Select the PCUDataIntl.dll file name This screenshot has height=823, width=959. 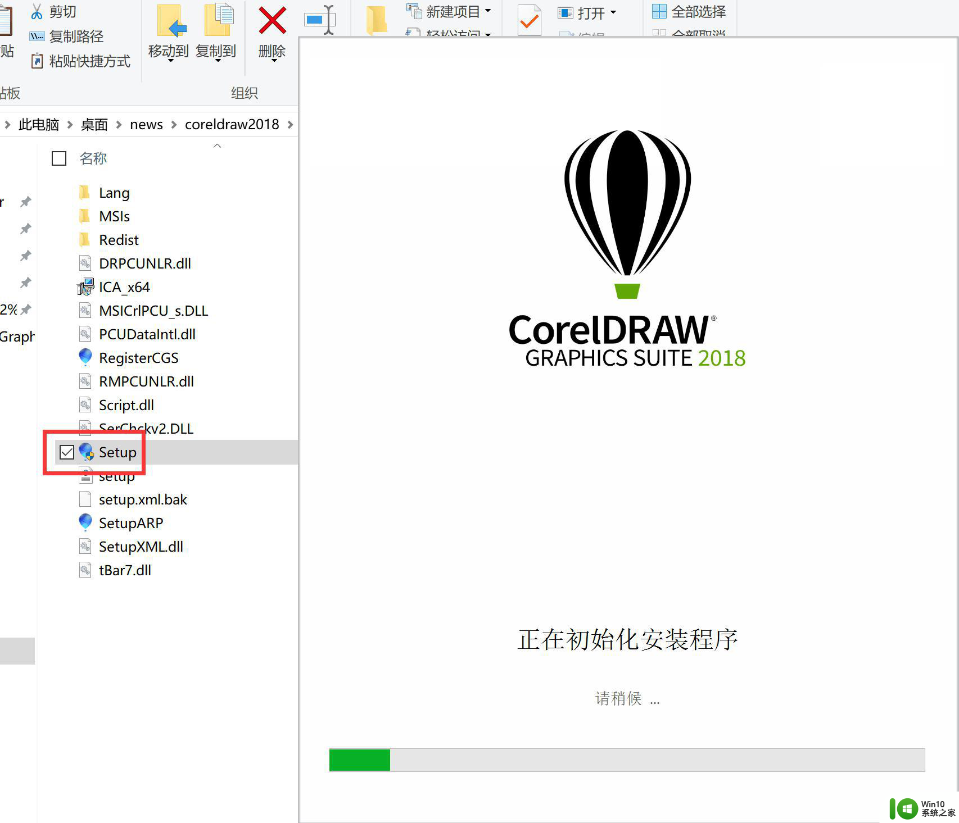(x=147, y=334)
